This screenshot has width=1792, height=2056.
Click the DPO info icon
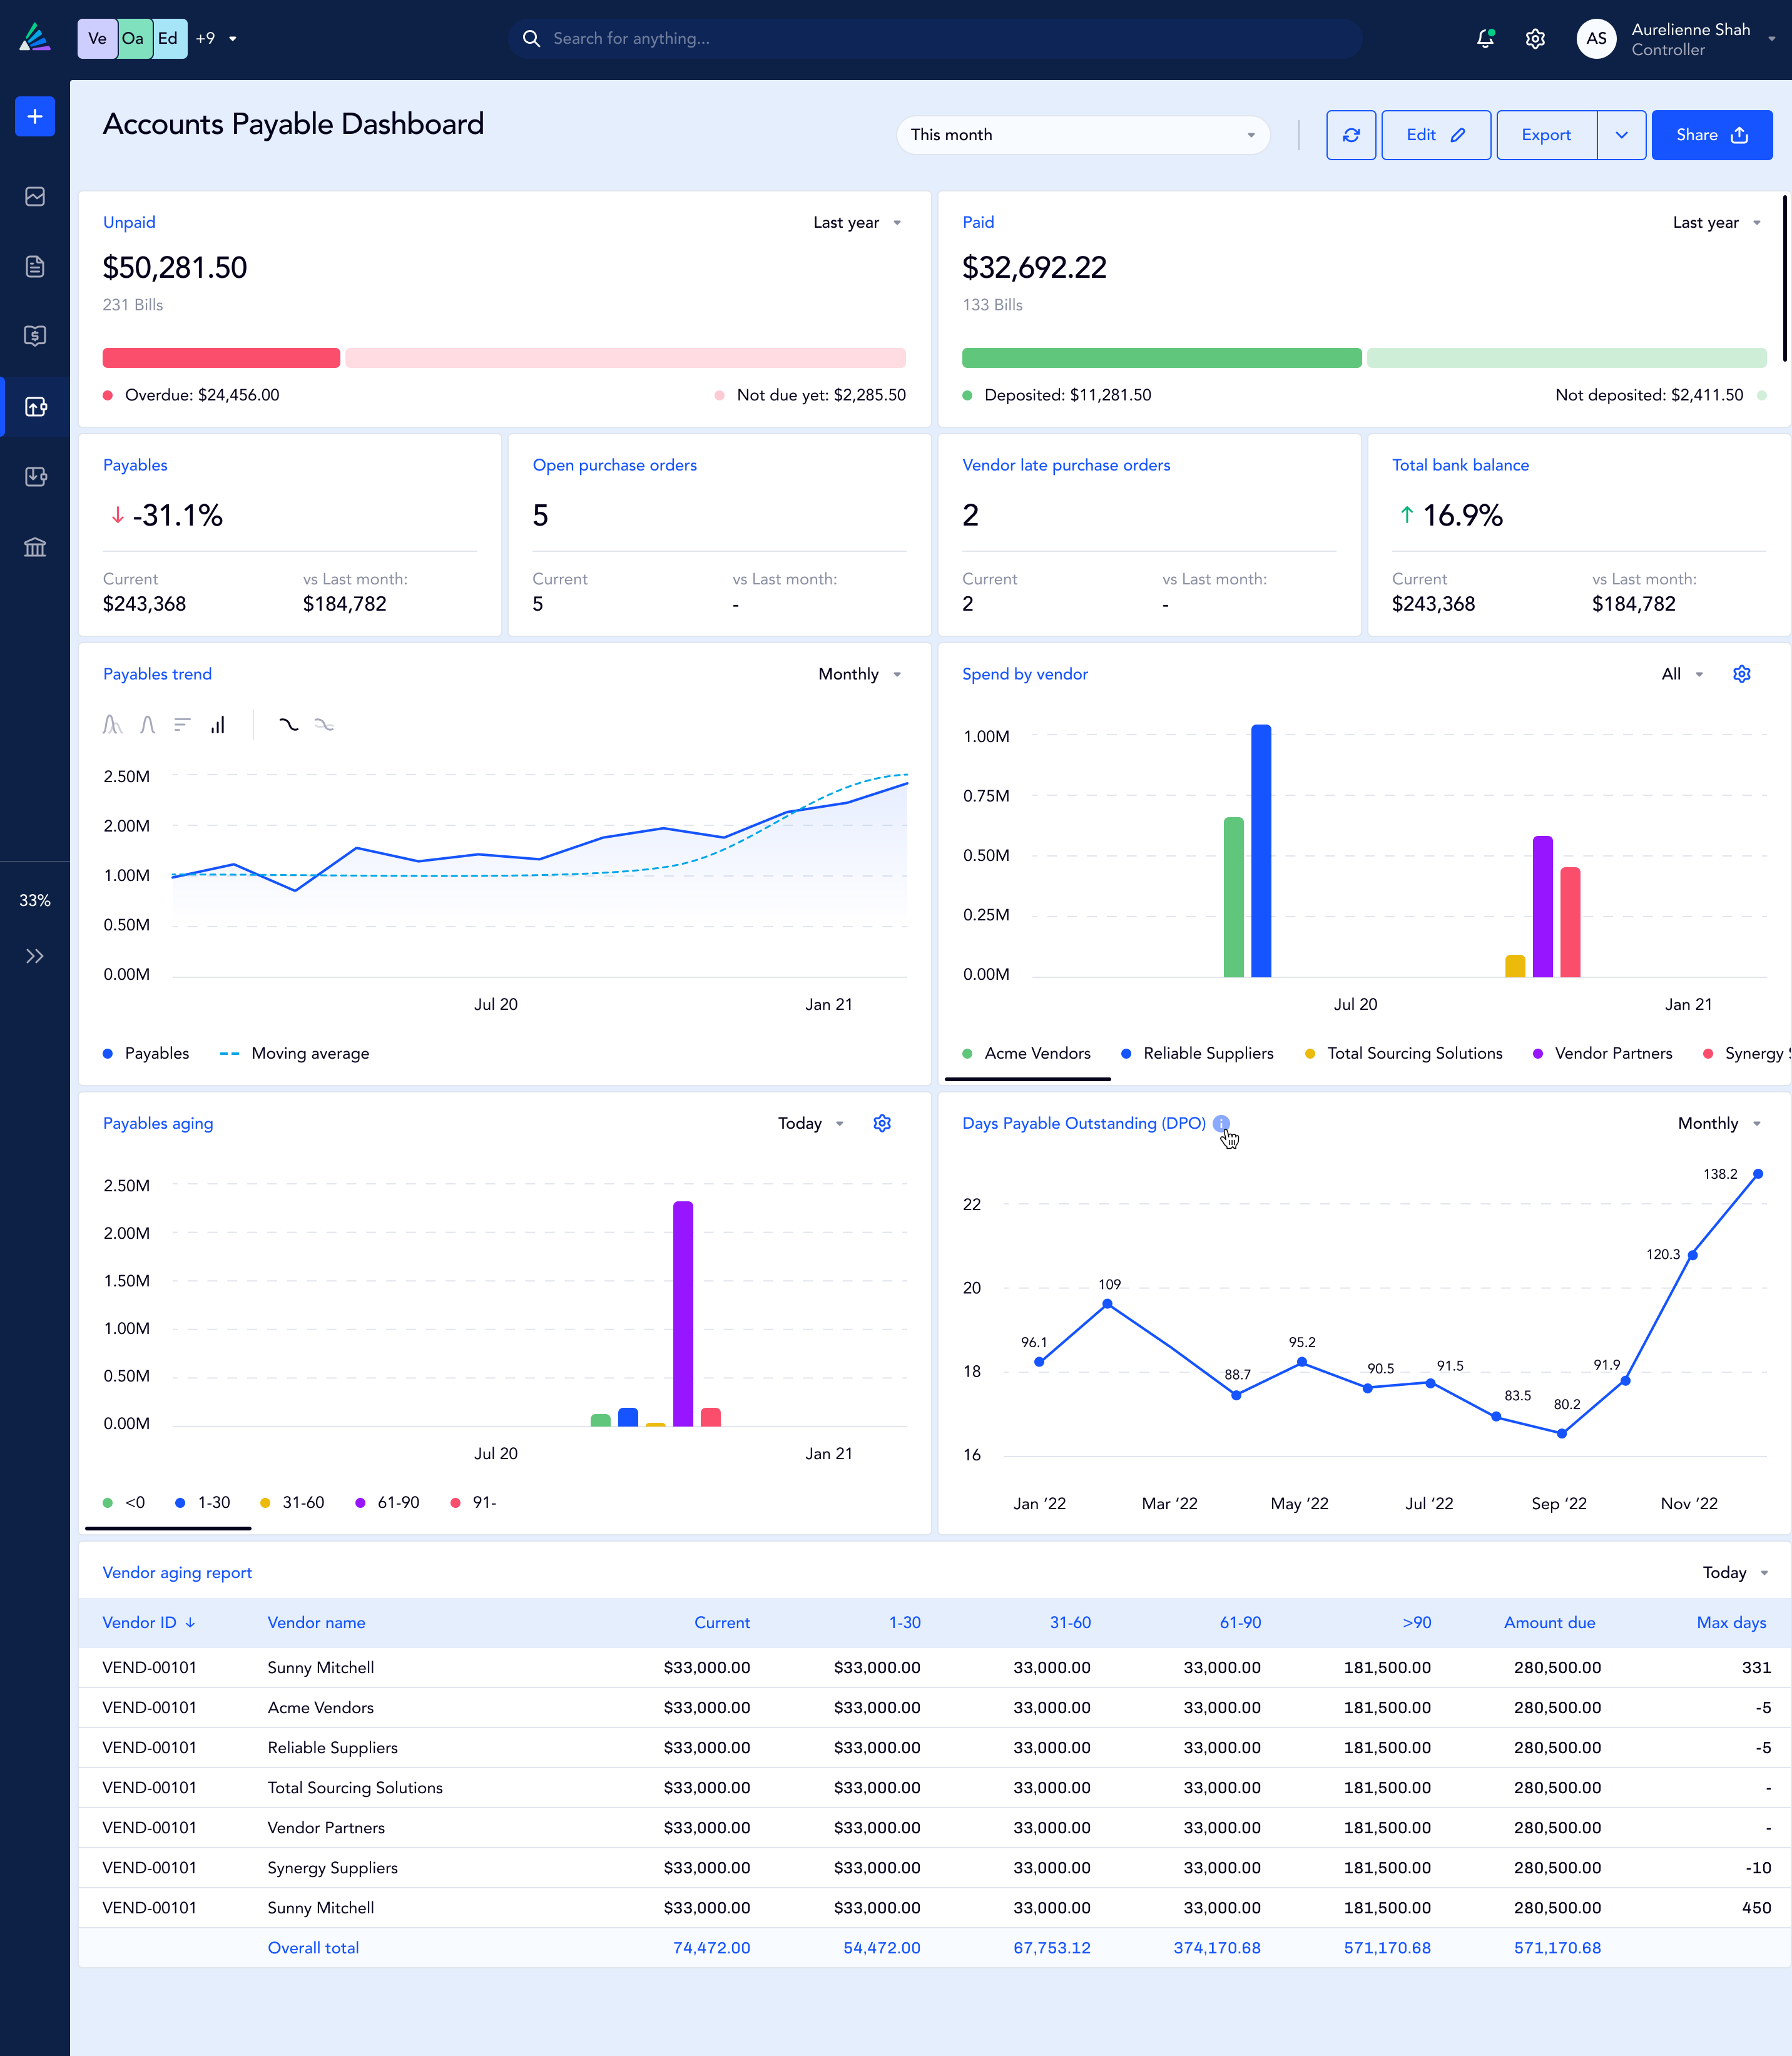1220,1123
